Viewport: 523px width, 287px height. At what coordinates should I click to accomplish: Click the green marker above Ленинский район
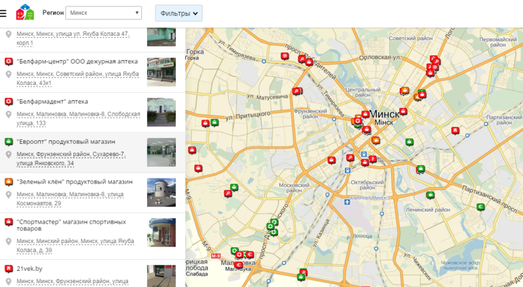(430, 195)
